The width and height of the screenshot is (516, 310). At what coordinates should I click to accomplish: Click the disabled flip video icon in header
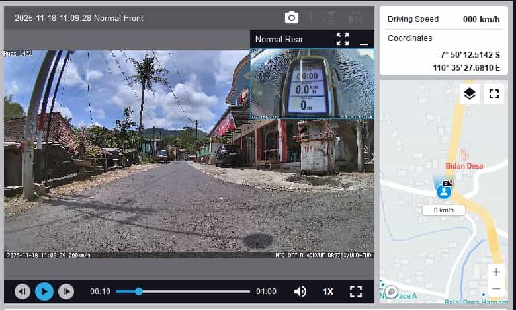pyautogui.click(x=355, y=18)
